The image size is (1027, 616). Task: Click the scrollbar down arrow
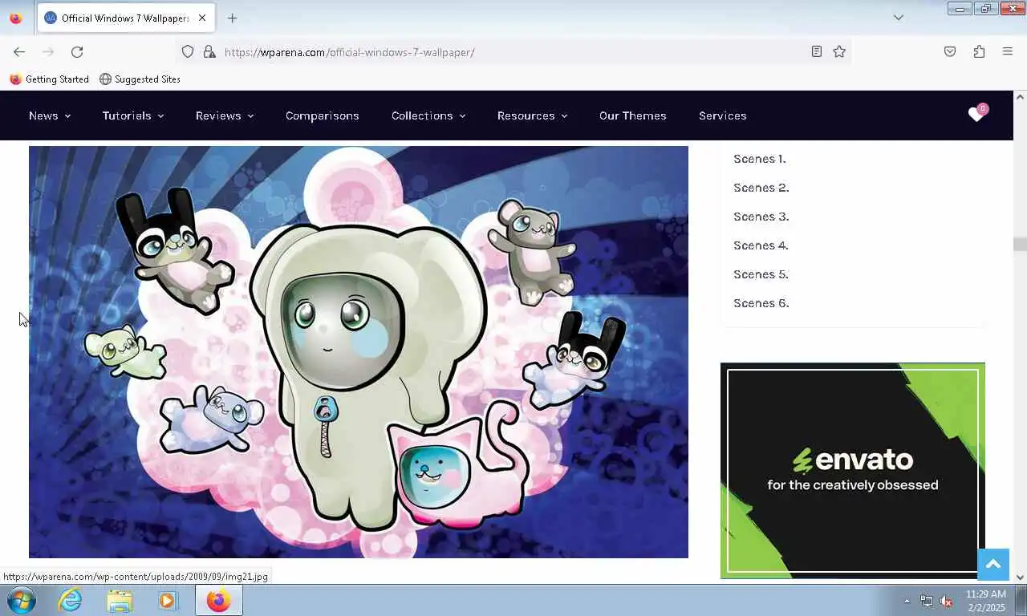(x=1020, y=577)
